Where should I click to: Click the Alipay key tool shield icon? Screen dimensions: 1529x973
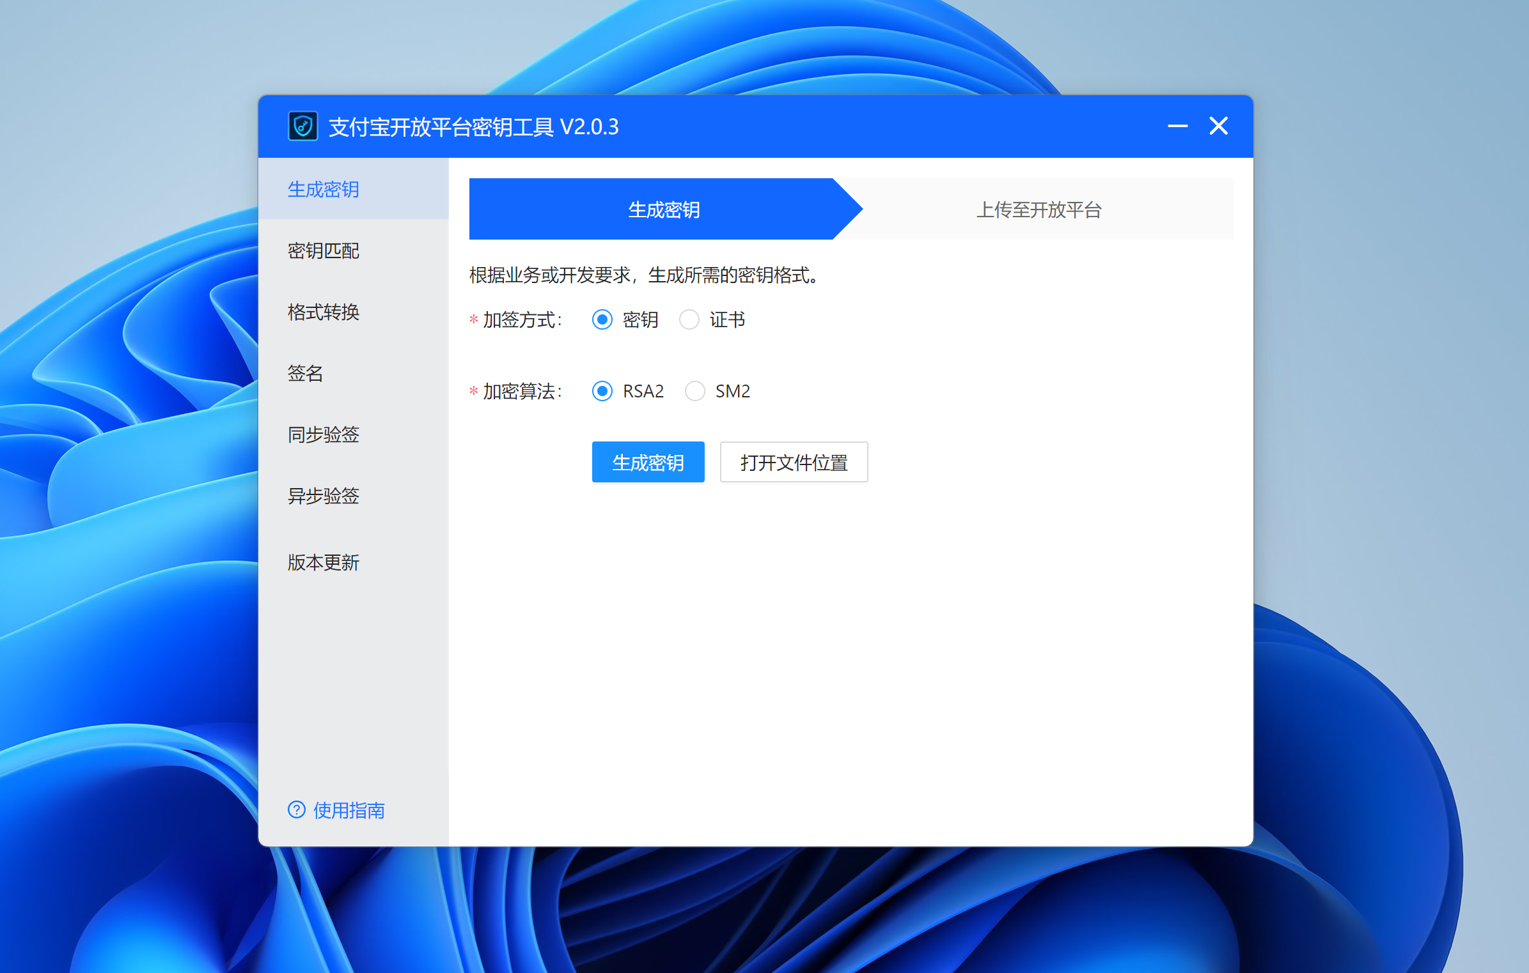302,126
